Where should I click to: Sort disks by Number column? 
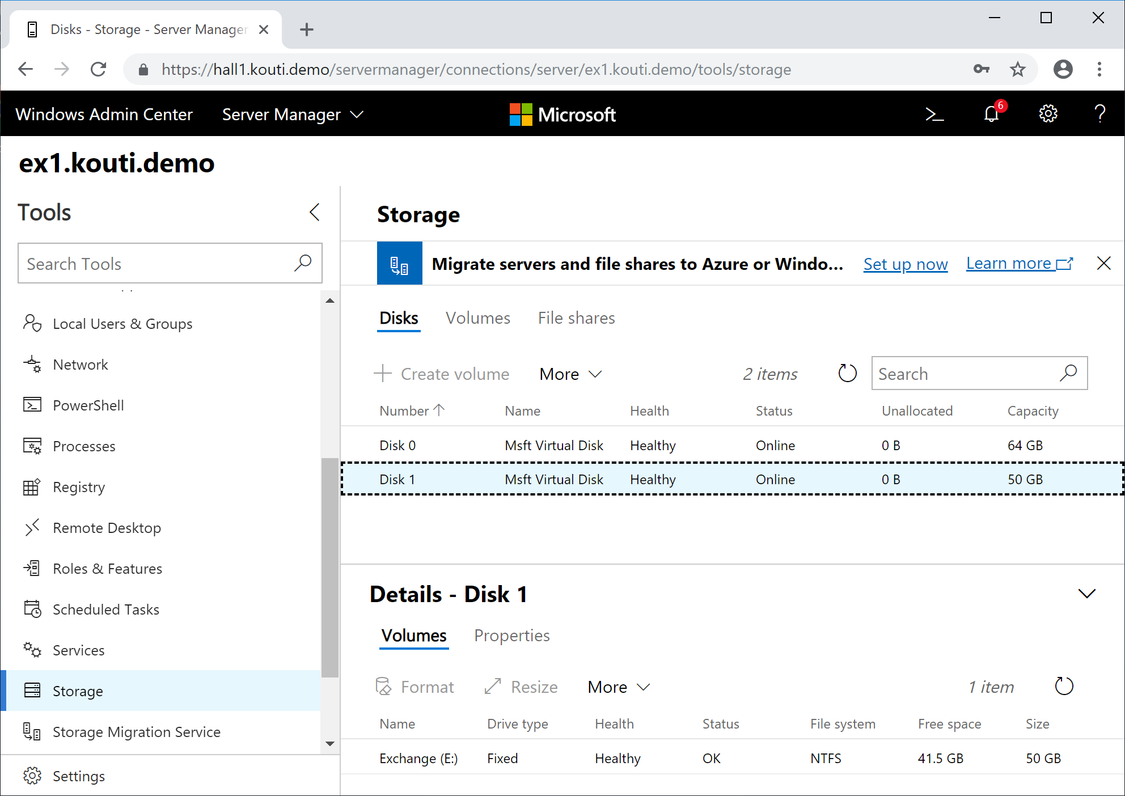click(412, 410)
